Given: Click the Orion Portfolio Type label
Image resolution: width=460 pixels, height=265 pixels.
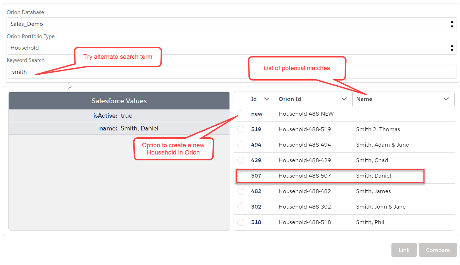Looking at the screenshot, I should [31, 36].
